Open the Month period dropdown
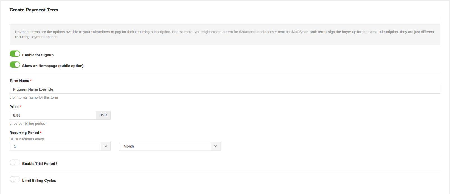 click(170, 146)
